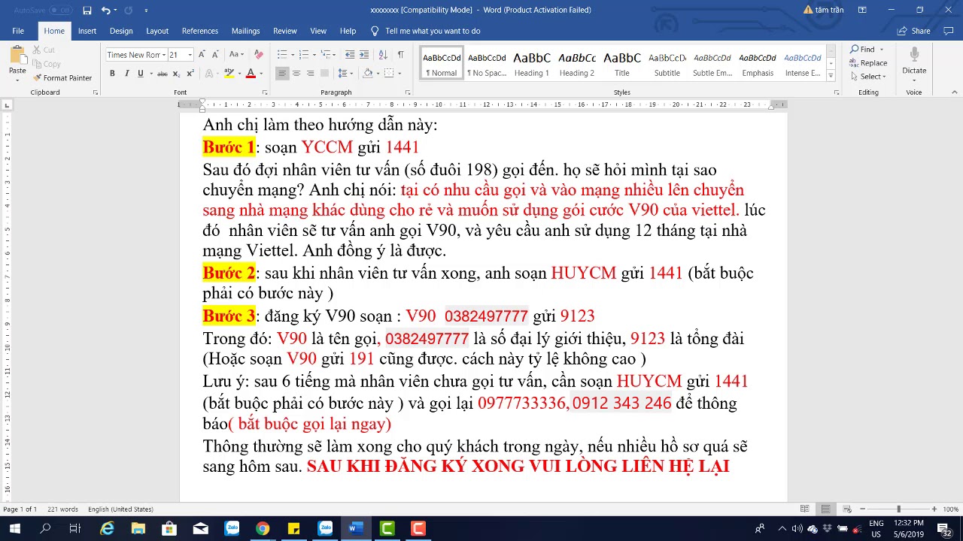Open the Layout ribbon tab
Image resolution: width=963 pixels, height=541 pixels.
(157, 31)
